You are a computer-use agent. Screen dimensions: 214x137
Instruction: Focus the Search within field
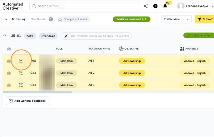(x=84, y=6)
